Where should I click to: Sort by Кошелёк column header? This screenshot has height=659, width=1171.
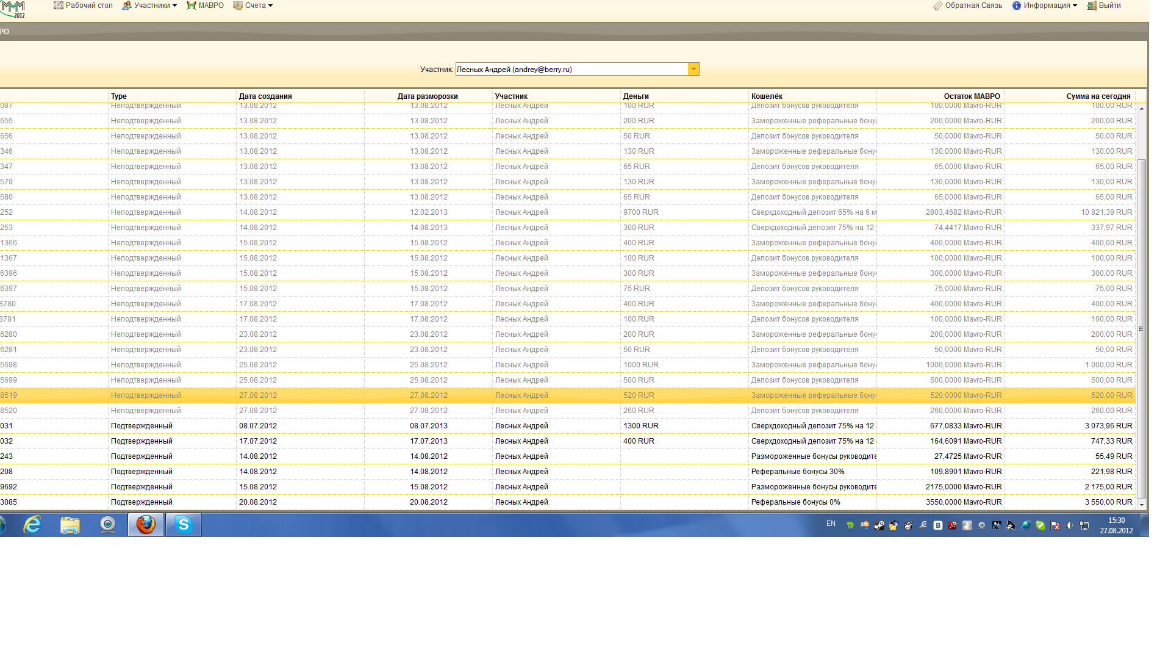click(812, 96)
